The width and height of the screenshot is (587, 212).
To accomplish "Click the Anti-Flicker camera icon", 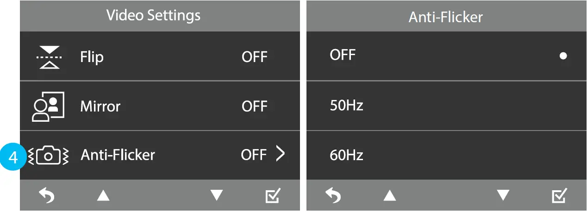I will point(49,156).
